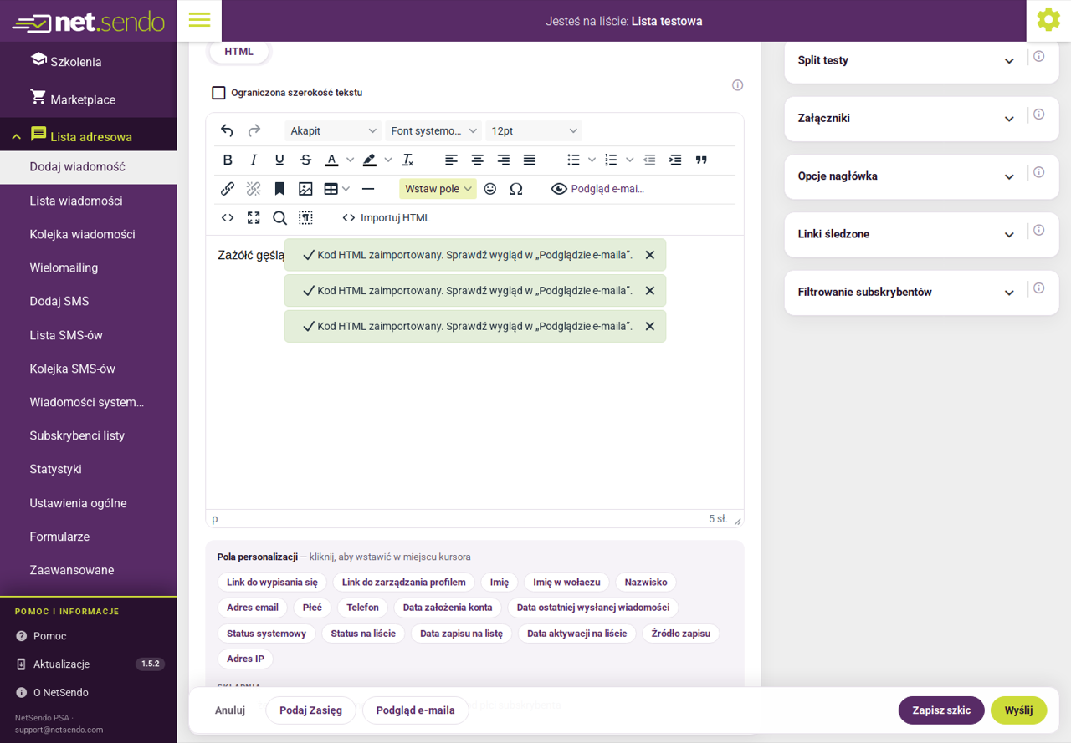The height and width of the screenshot is (743, 1071).
Task: Click Importuj HTML in toolbar
Action: 387,218
